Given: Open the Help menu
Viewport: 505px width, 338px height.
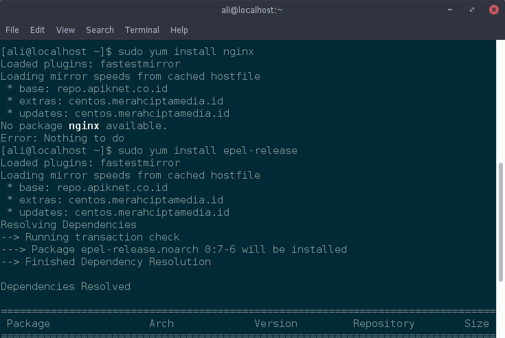Looking at the screenshot, I should (x=179, y=30).
